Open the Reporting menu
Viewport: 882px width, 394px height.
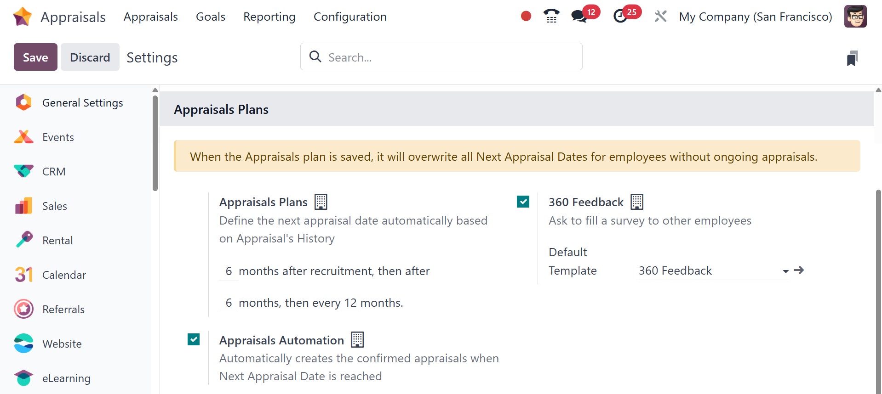click(269, 17)
